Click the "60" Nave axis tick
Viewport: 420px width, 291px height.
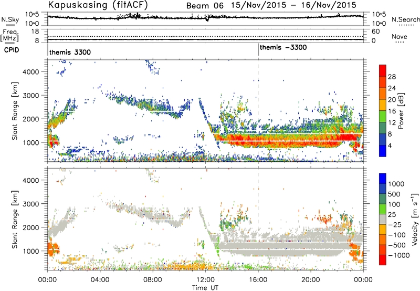tap(375, 32)
